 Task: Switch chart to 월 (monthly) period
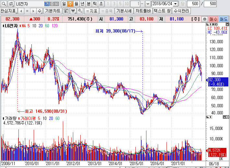tap(76, 4)
